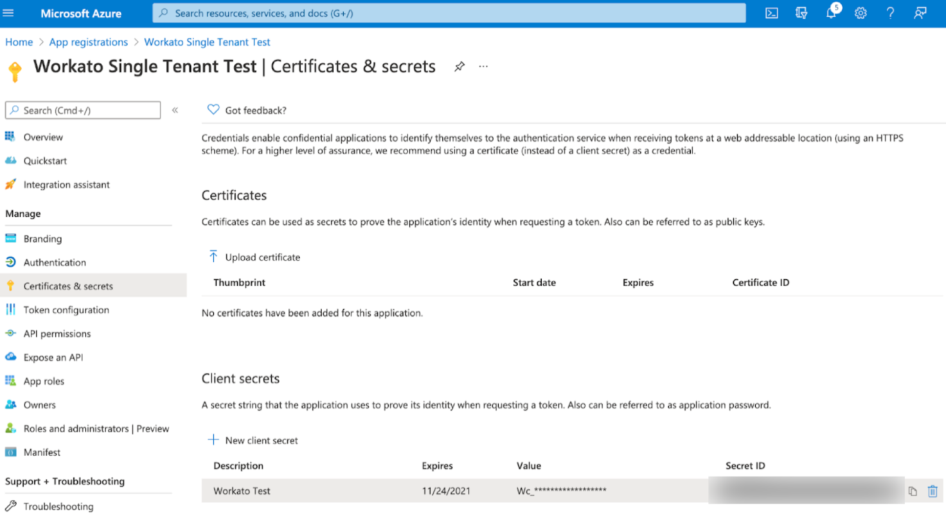Click the plus icon for new client secret

pos(213,440)
